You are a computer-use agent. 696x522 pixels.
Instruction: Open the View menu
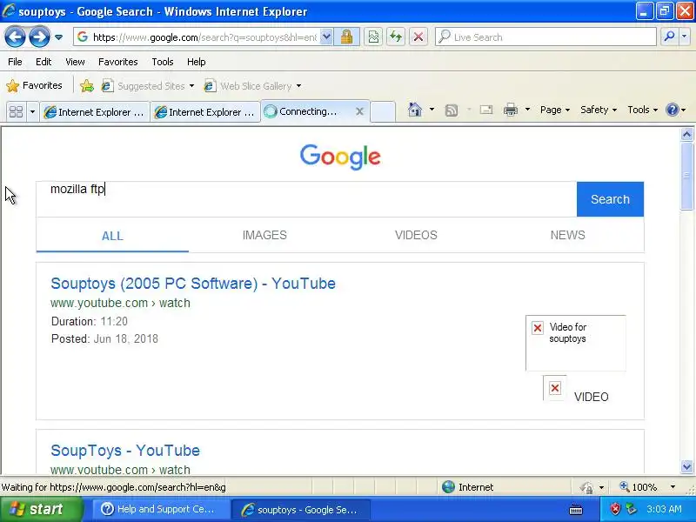75,62
